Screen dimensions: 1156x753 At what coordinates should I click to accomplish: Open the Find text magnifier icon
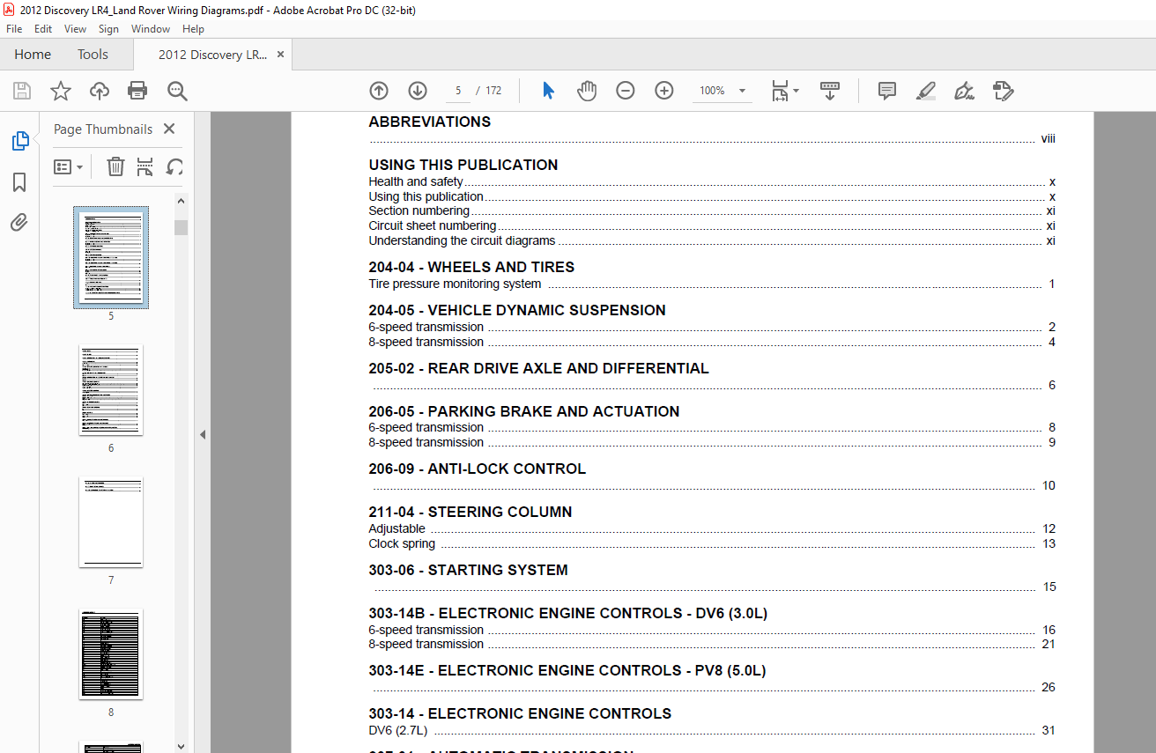pyautogui.click(x=177, y=91)
